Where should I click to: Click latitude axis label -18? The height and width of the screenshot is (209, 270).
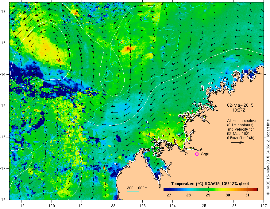(3, 200)
